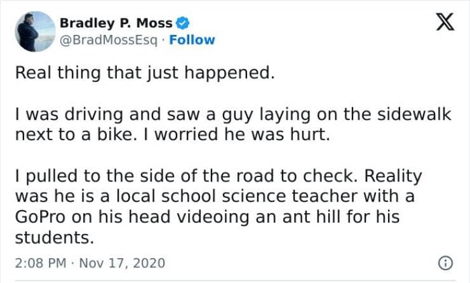Click the line starting "I was driving"
The width and height of the screenshot is (470, 283).
pos(232,115)
